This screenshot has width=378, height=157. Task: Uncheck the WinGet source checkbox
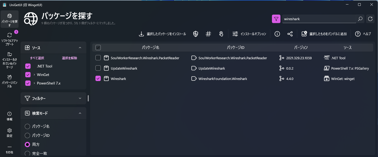click(28, 75)
